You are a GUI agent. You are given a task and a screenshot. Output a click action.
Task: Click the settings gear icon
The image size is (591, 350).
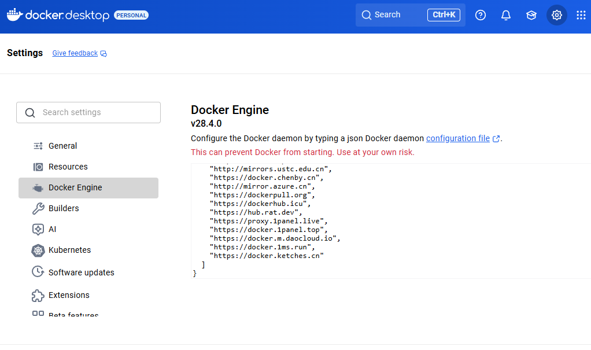coord(557,15)
